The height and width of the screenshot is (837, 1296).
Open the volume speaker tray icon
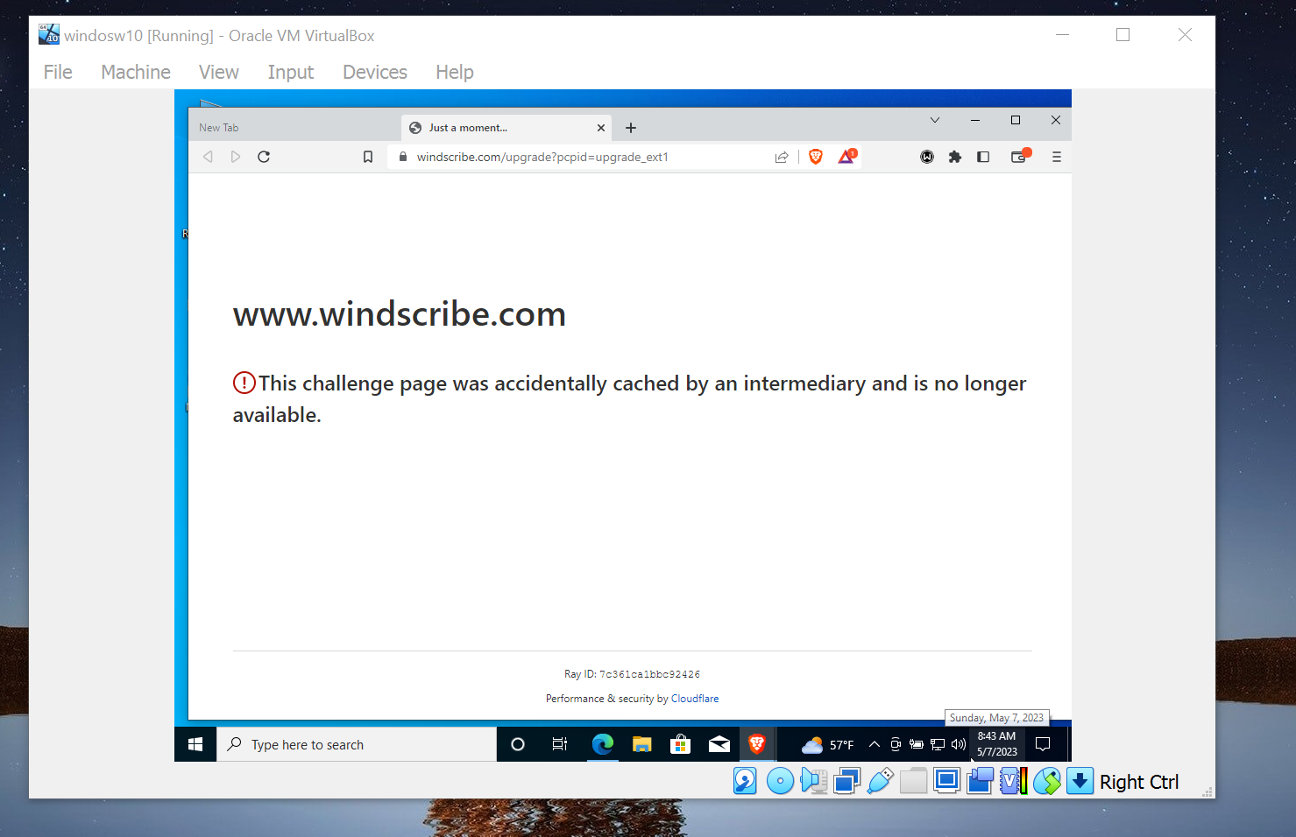pyautogui.click(x=959, y=744)
